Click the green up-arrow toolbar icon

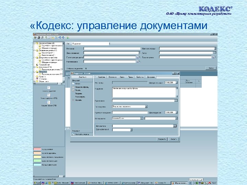(x=46, y=38)
